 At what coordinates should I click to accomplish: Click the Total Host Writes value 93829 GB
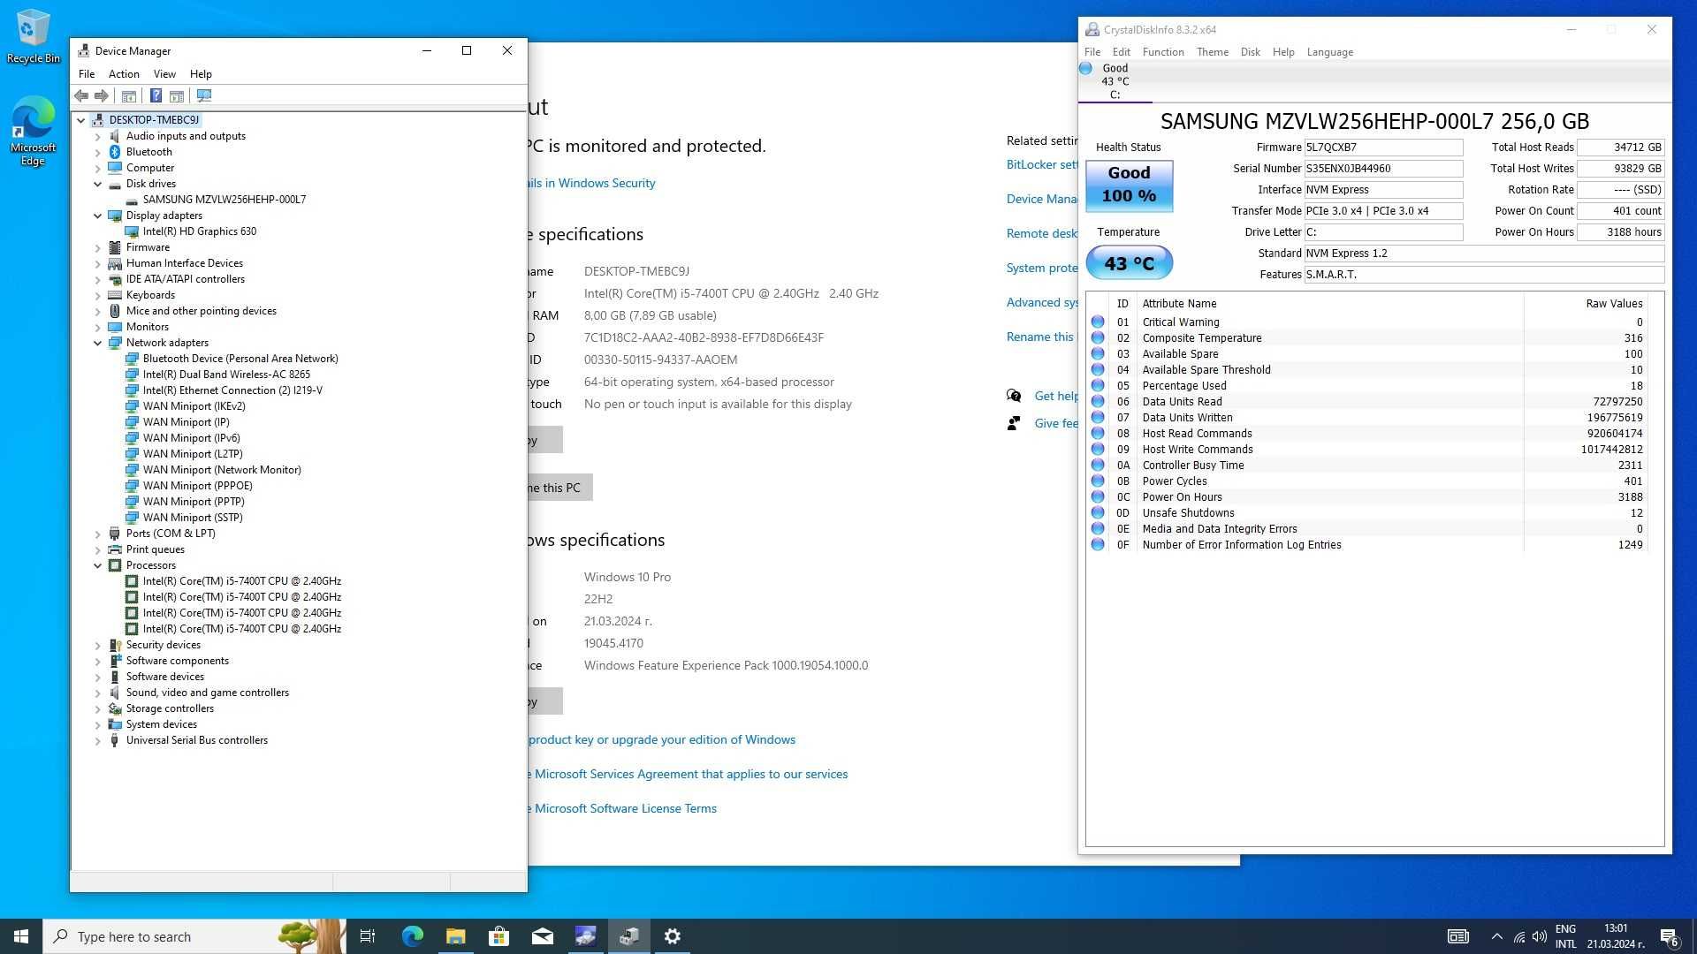point(1621,169)
